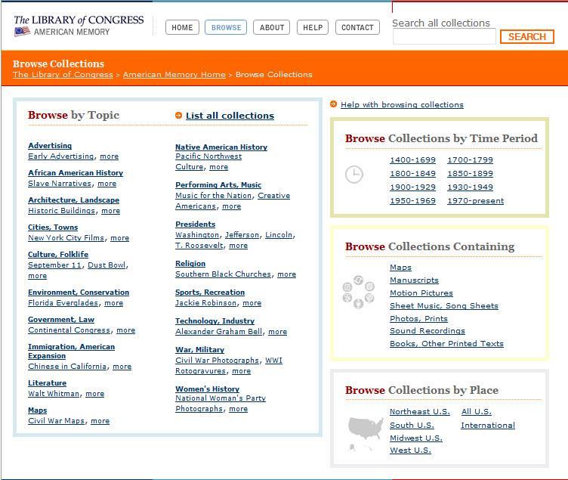
Task: Open Religion topic
Action: coord(190,264)
